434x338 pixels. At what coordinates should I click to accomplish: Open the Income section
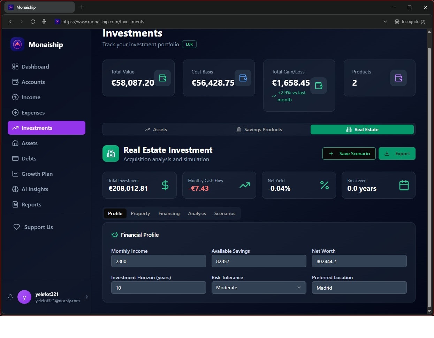point(46,97)
